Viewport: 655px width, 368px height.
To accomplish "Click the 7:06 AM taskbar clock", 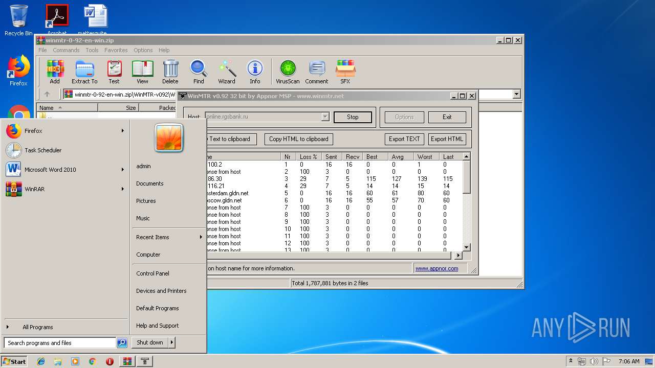I will [x=629, y=361].
